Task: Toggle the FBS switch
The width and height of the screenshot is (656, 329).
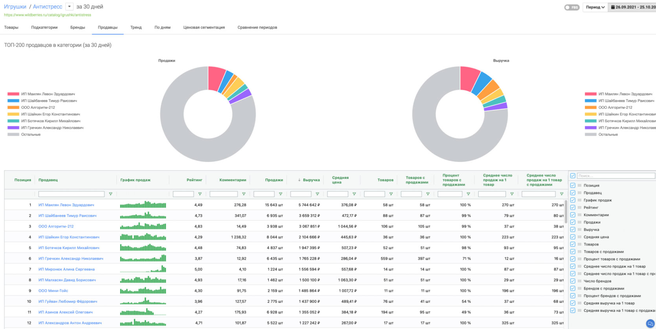Action: (571, 7)
